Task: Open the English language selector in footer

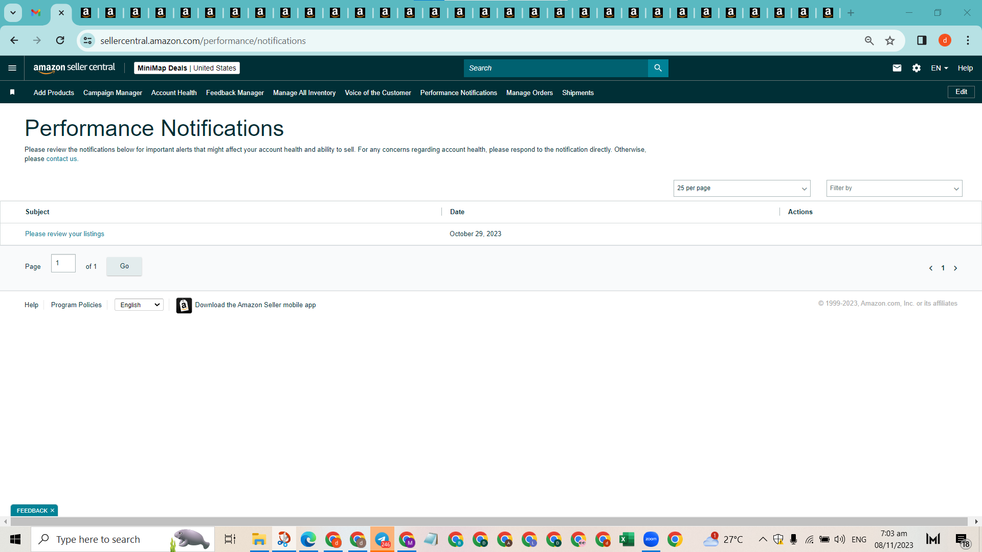Action: (139, 305)
